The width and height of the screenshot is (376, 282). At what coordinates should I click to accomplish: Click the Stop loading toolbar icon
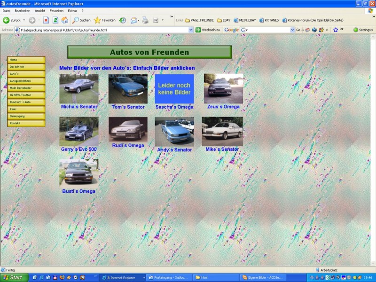(x=46, y=20)
